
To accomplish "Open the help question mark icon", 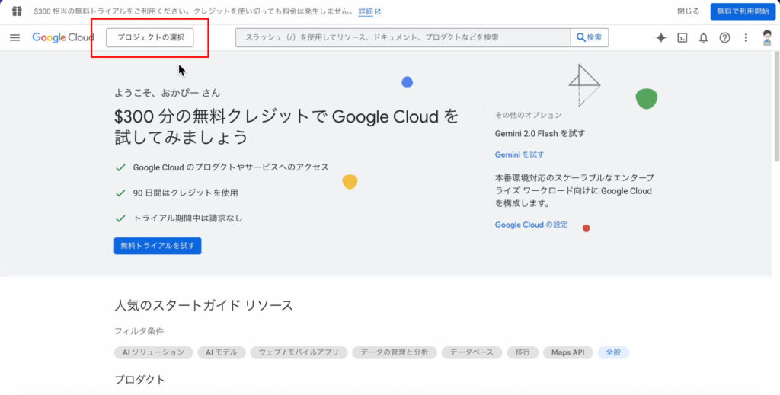I will tap(725, 38).
